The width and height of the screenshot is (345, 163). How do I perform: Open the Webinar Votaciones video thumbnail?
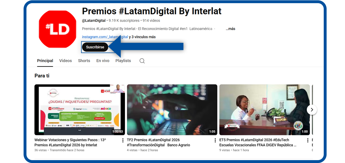click(80, 110)
